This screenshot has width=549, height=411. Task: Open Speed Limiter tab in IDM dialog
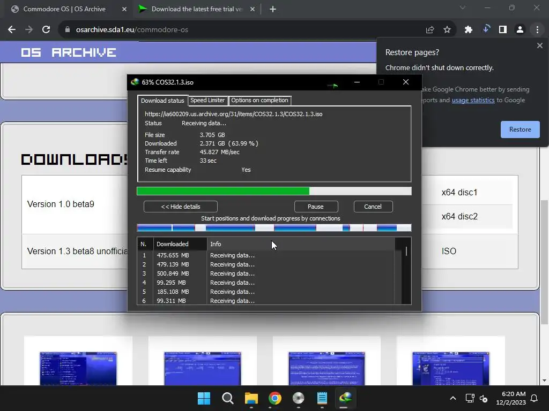[207, 100]
